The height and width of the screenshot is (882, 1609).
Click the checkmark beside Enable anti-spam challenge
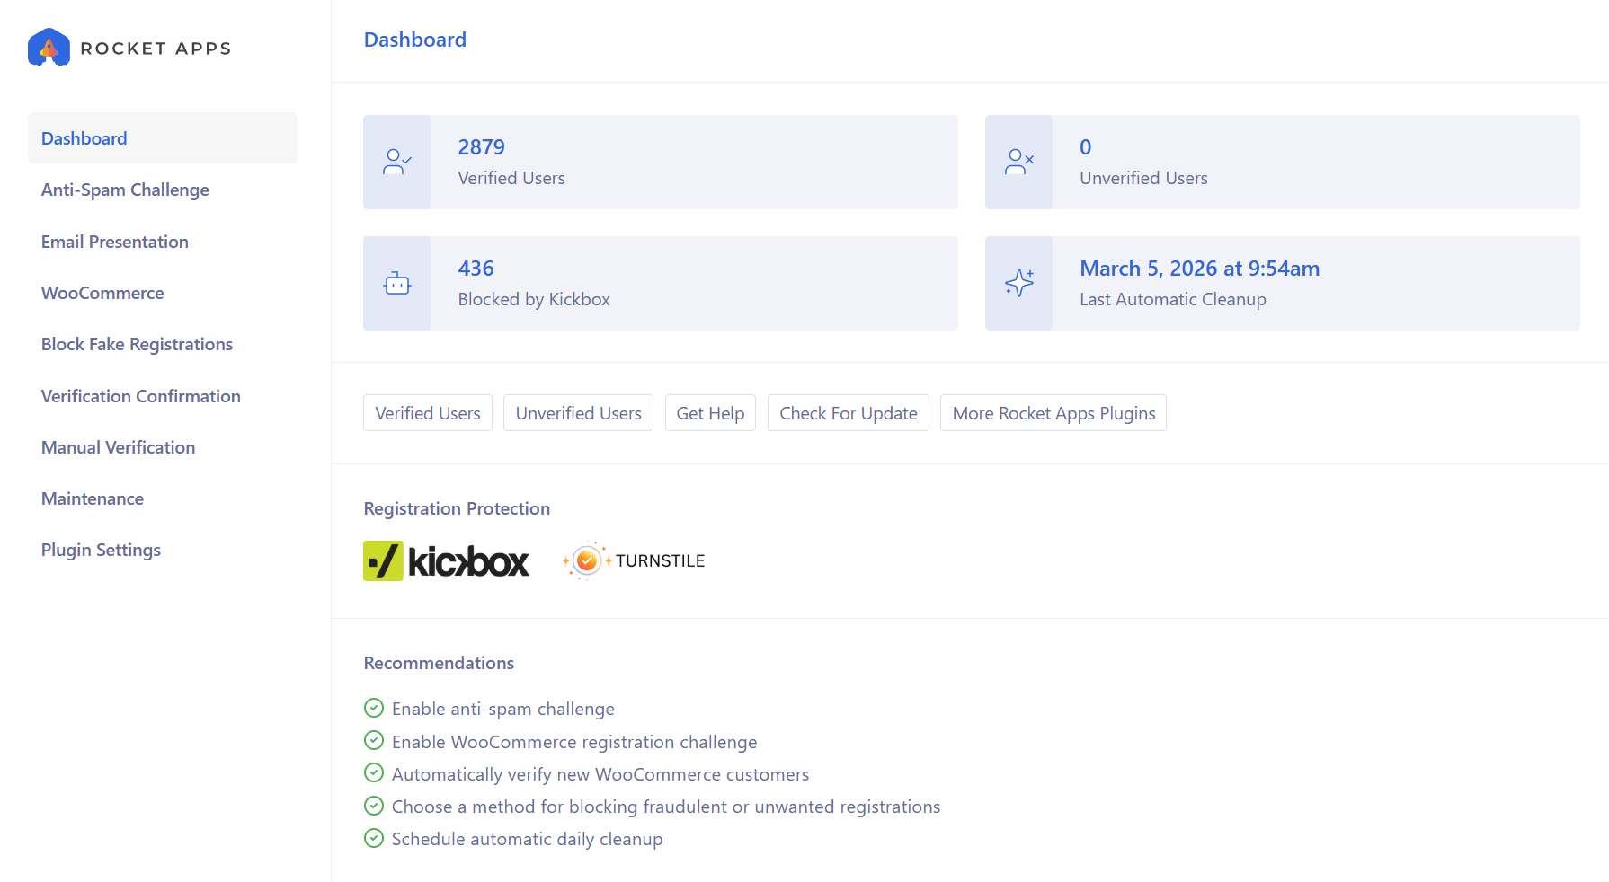tap(374, 709)
